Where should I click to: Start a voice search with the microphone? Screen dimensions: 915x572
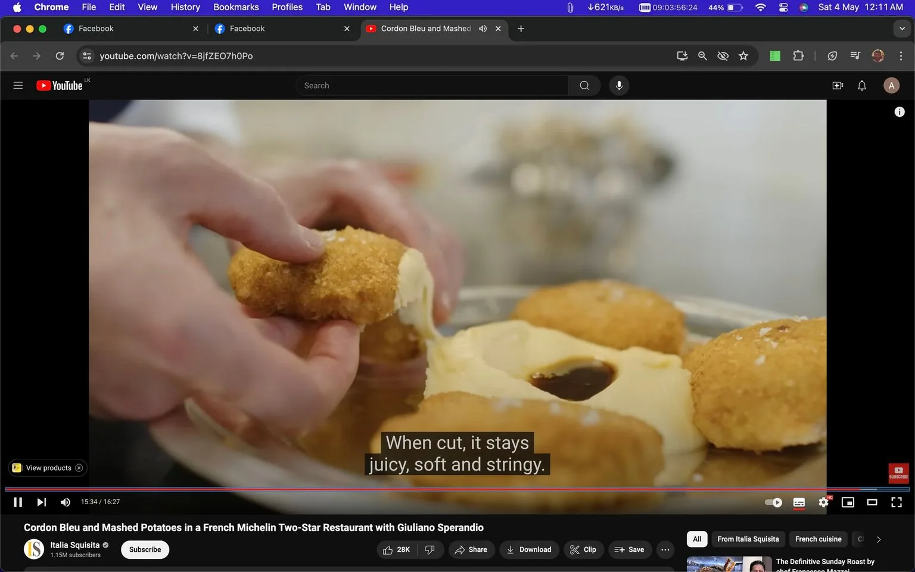[619, 85]
